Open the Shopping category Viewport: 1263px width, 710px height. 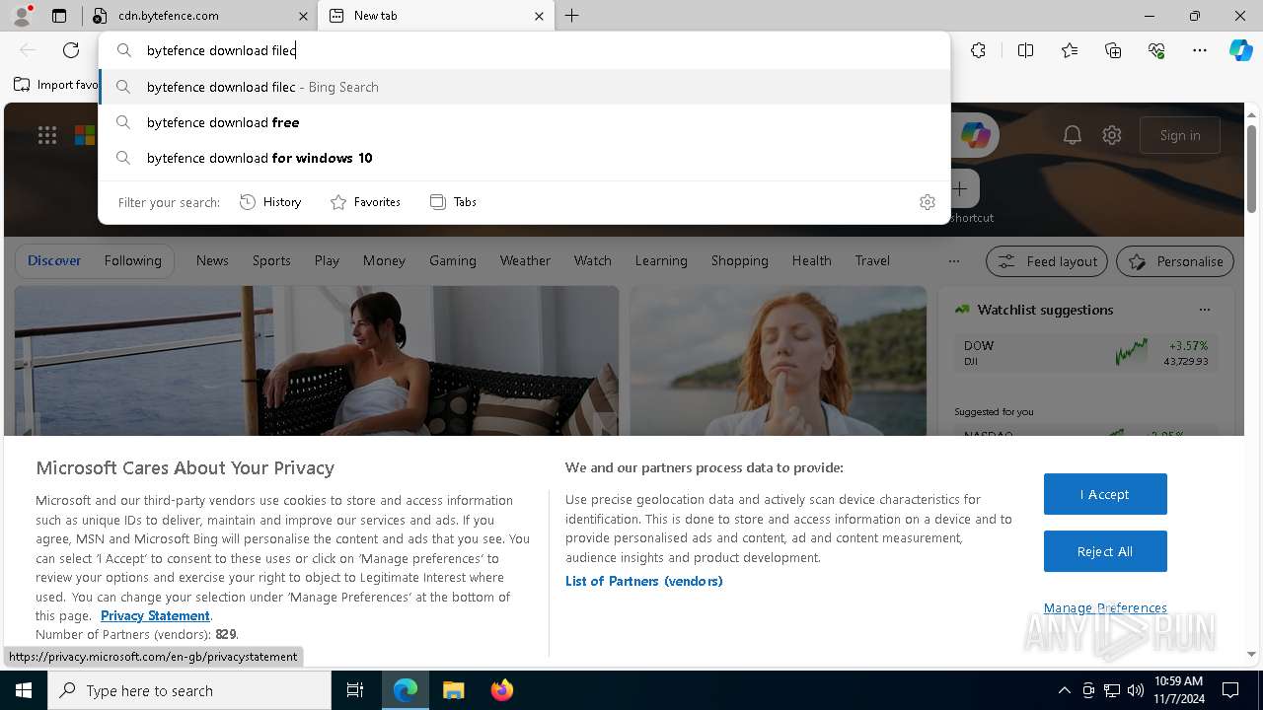point(740,260)
